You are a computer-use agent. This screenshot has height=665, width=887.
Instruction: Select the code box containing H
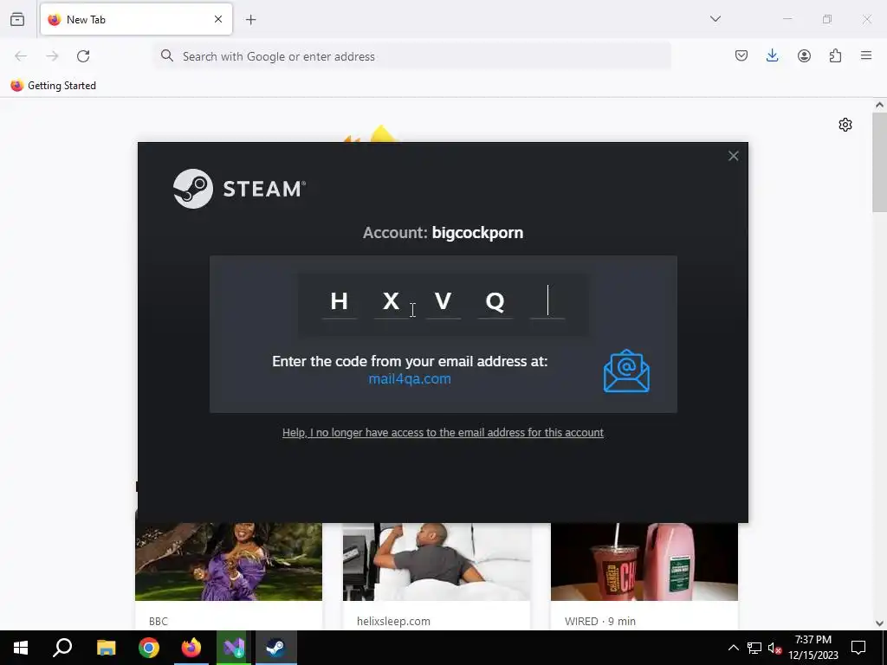tap(339, 301)
